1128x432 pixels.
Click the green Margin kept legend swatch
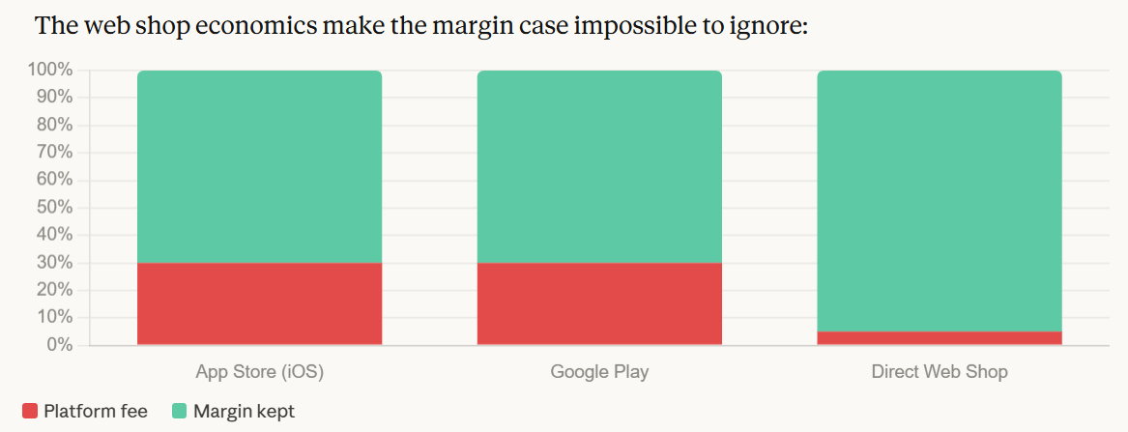[x=180, y=412]
